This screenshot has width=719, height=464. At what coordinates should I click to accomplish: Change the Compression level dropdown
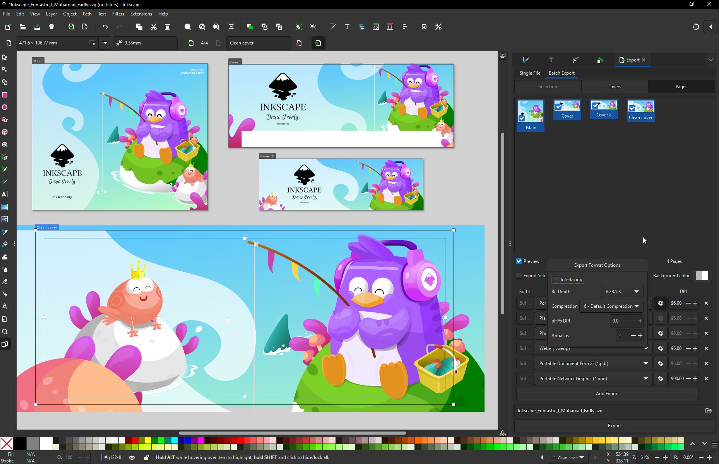(x=611, y=306)
